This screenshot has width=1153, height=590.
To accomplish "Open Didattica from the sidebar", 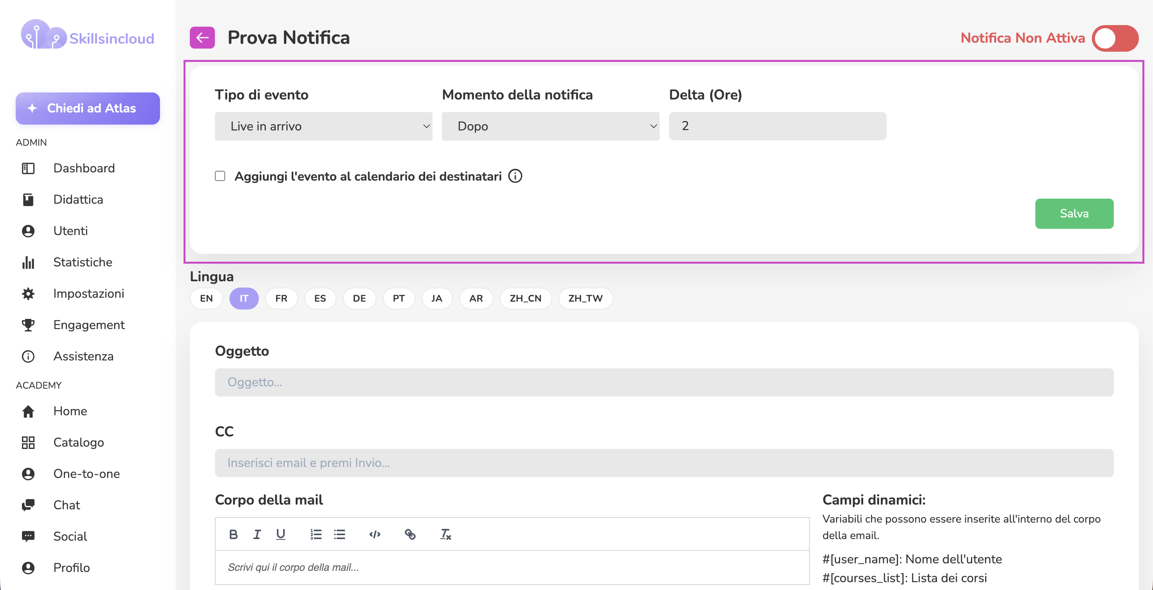I will point(78,199).
